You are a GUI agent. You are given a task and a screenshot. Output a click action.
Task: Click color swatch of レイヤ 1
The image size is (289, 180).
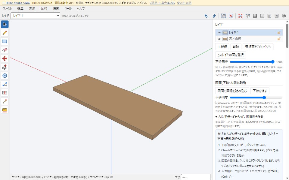(225, 32)
